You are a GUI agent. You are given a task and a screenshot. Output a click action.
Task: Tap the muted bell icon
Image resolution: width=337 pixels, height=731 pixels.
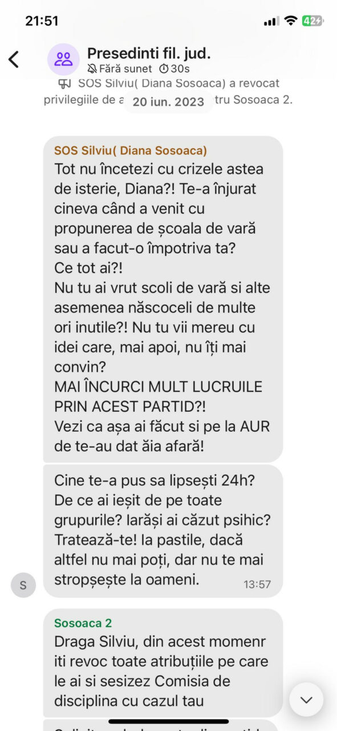click(x=92, y=69)
